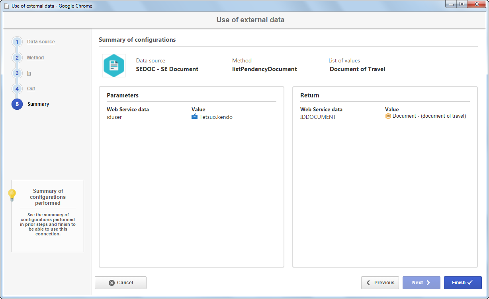The height and width of the screenshot is (299, 489).
Task: Click the Parameters panel heading
Action: coord(123,95)
